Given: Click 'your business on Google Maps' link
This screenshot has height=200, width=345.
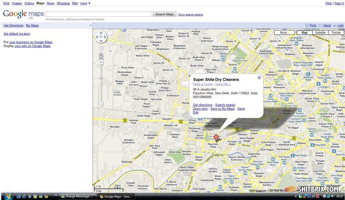Looking at the screenshot, I should (31, 42).
